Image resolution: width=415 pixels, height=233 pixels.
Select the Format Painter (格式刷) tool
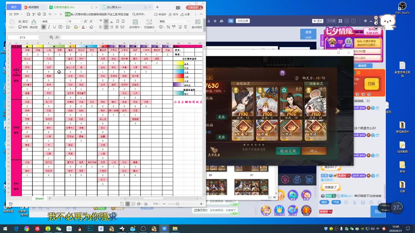pyautogui.click(x=34, y=24)
